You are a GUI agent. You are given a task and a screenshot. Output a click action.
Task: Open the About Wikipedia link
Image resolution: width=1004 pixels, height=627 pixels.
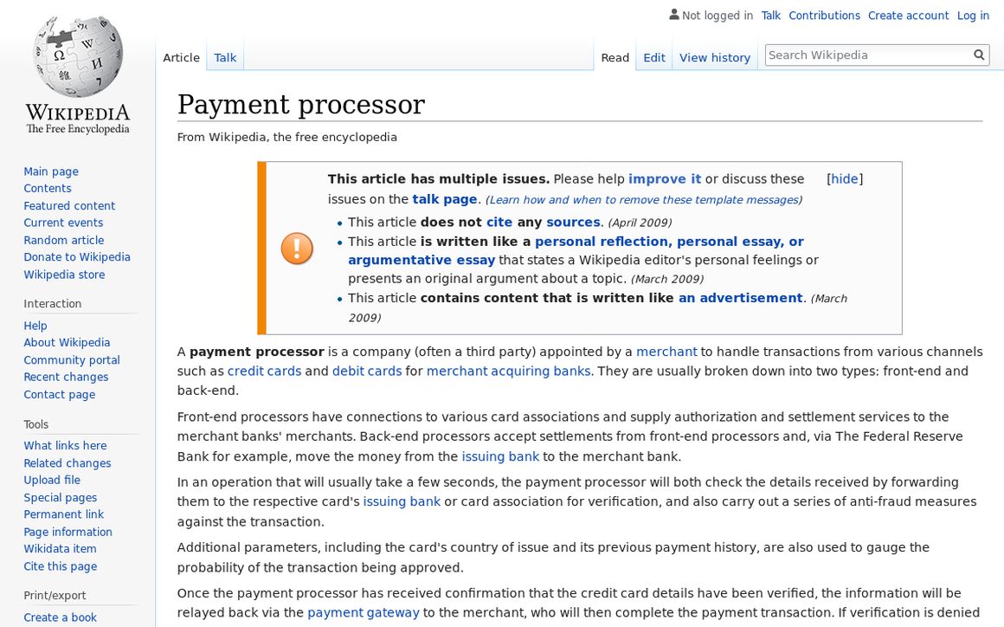pyautogui.click(x=67, y=343)
